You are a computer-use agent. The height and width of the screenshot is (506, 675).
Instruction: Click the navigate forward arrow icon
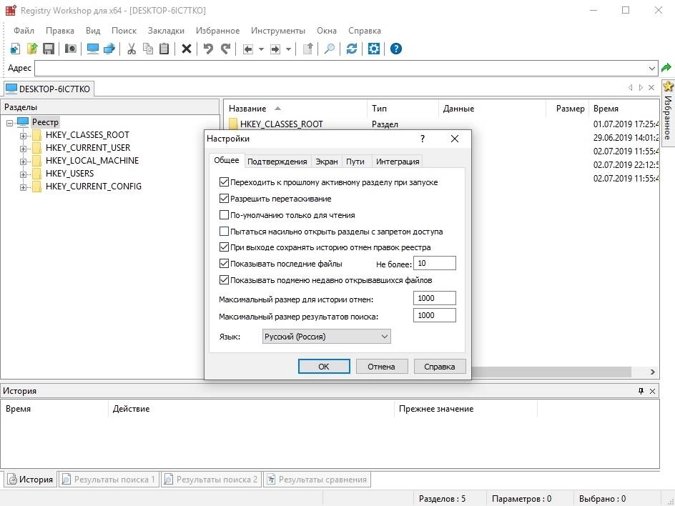(x=275, y=49)
